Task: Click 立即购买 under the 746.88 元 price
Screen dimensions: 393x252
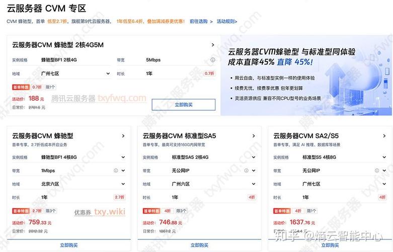Action: [199, 245]
